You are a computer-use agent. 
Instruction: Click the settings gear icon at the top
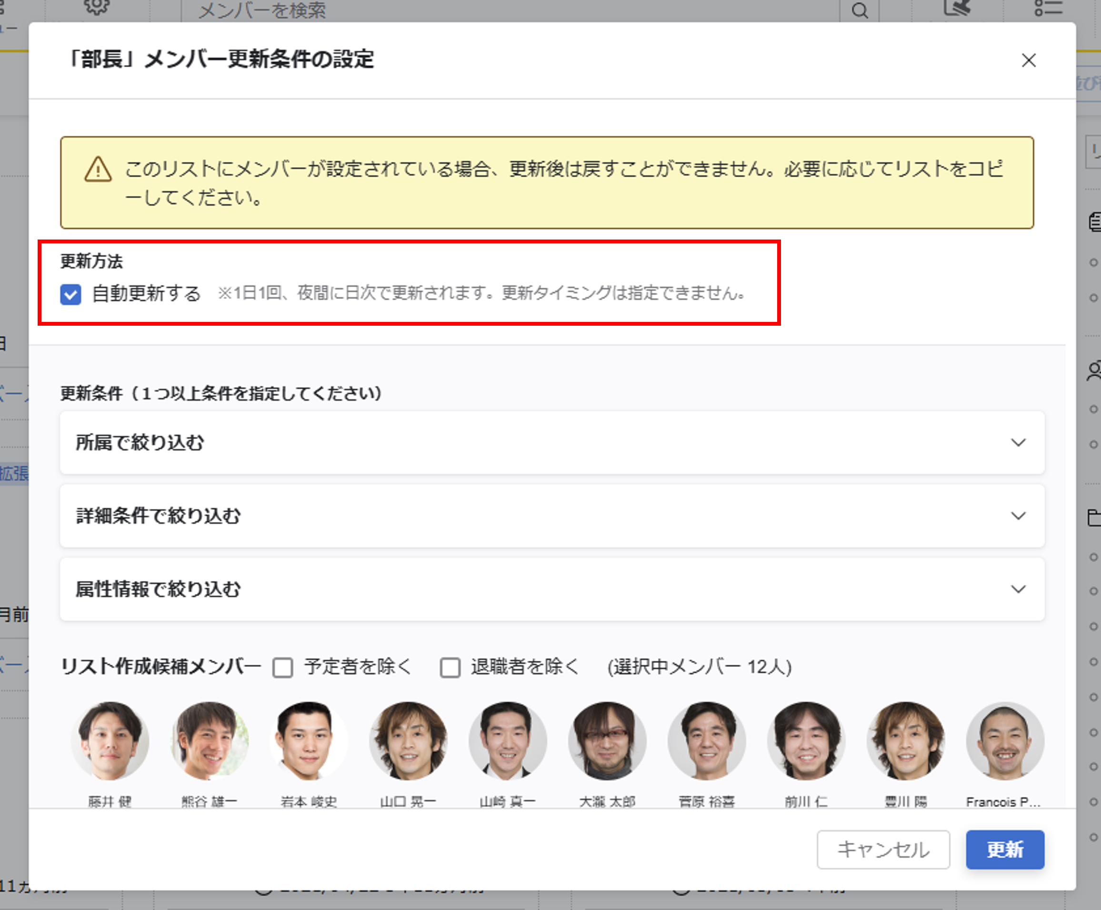click(x=97, y=6)
